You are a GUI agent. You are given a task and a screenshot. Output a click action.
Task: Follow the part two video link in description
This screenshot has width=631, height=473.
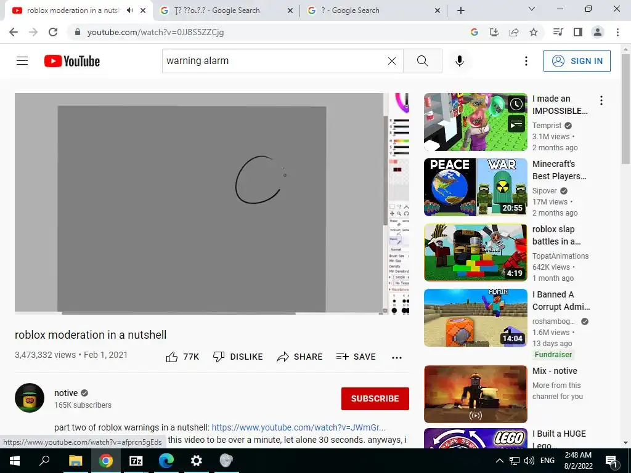coord(298,427)
